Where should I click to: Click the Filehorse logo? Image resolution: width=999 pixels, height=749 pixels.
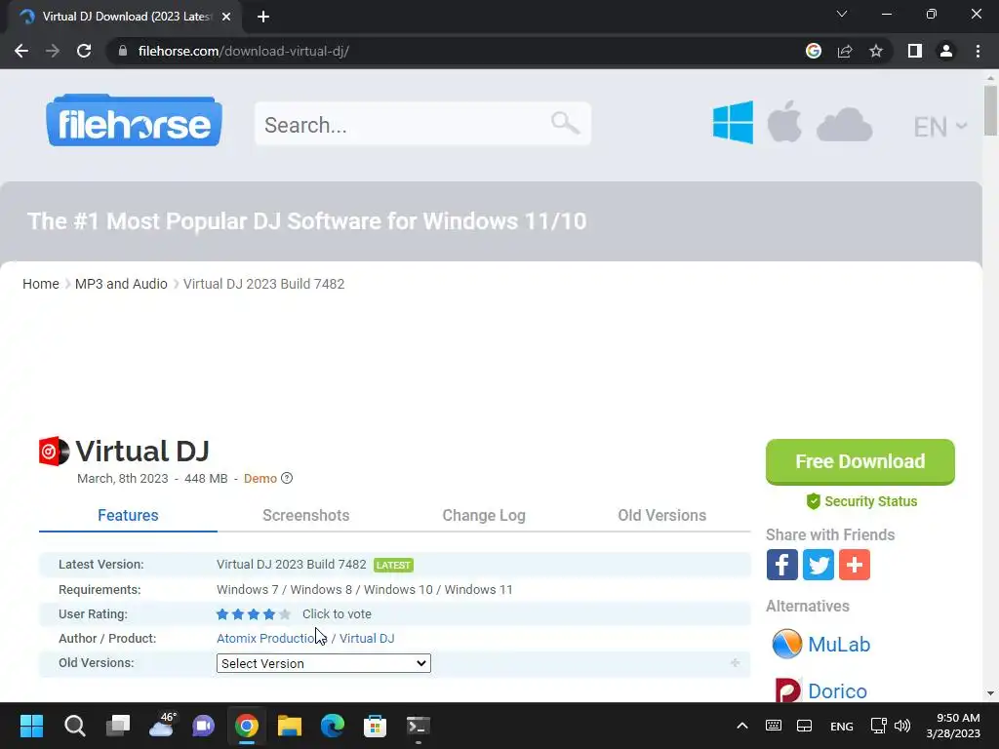click(x=134, y=120)
